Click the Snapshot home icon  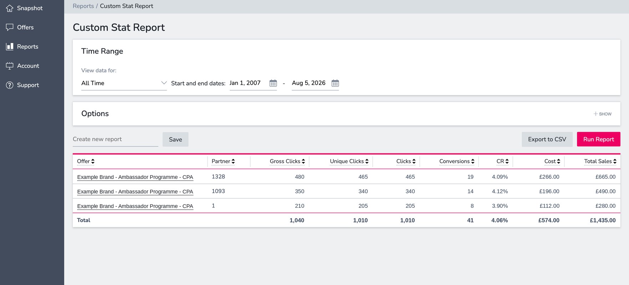[x=10, y=8]
